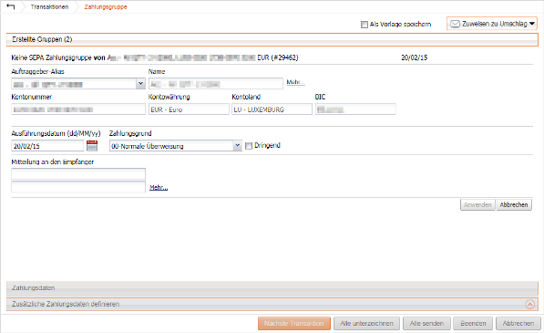Collapse panel with circular arrow icon
The width and height of the screenshot is (544, 333).
pos(529,304)
